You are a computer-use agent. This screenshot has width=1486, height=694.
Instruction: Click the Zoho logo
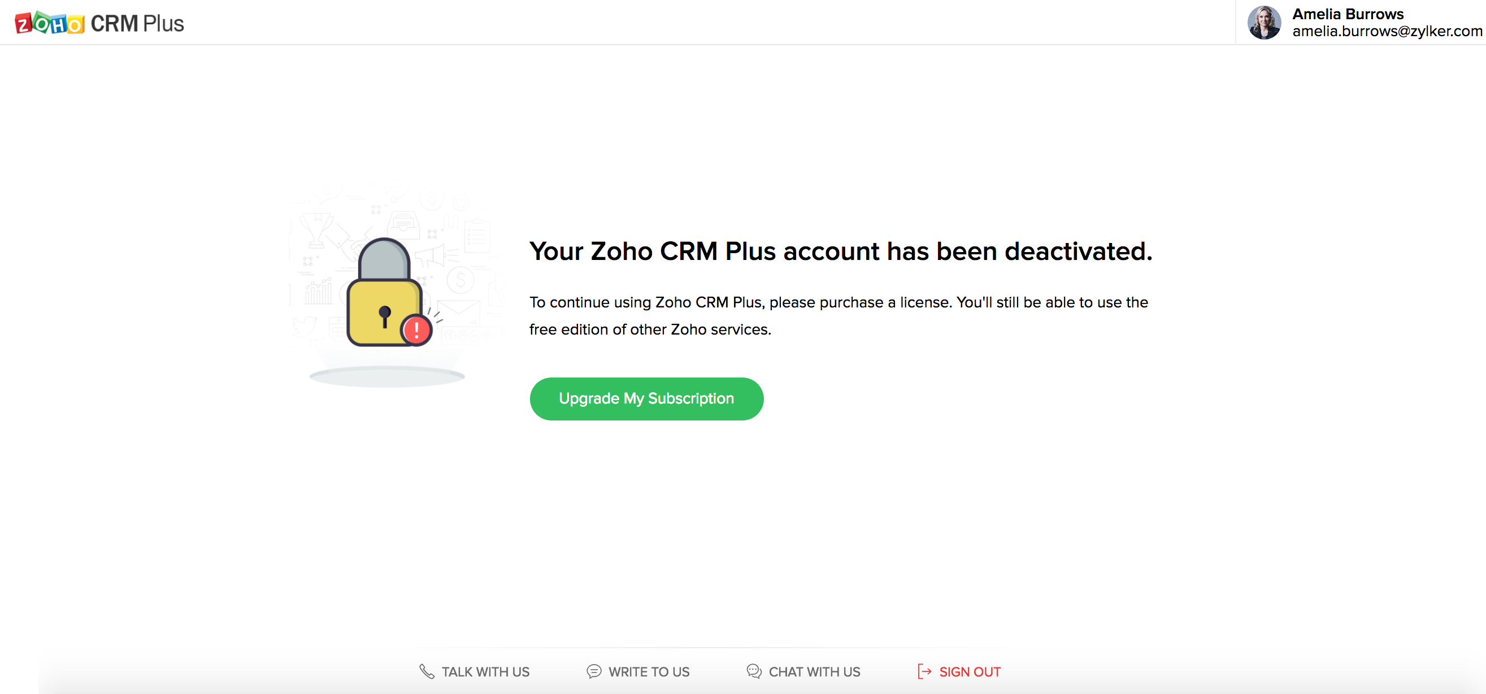(50, 23)
